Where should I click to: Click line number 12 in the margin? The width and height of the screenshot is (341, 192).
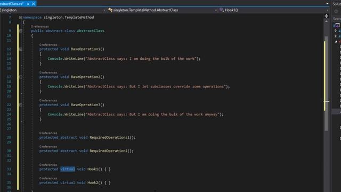point(9,49)
